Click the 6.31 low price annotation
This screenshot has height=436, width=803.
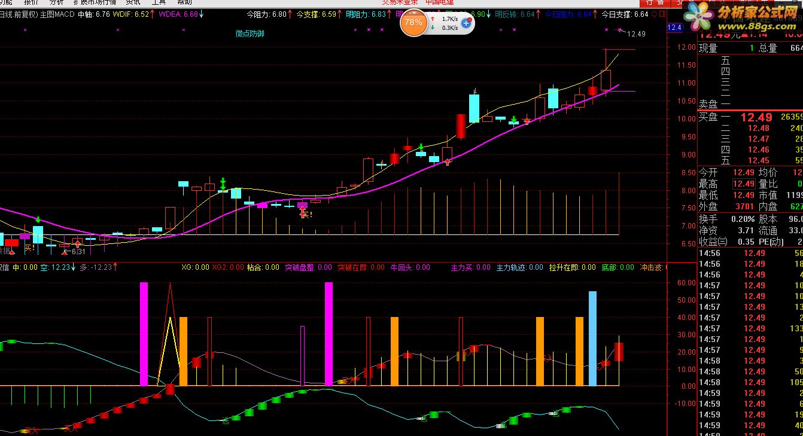click(x=78, y=252)
